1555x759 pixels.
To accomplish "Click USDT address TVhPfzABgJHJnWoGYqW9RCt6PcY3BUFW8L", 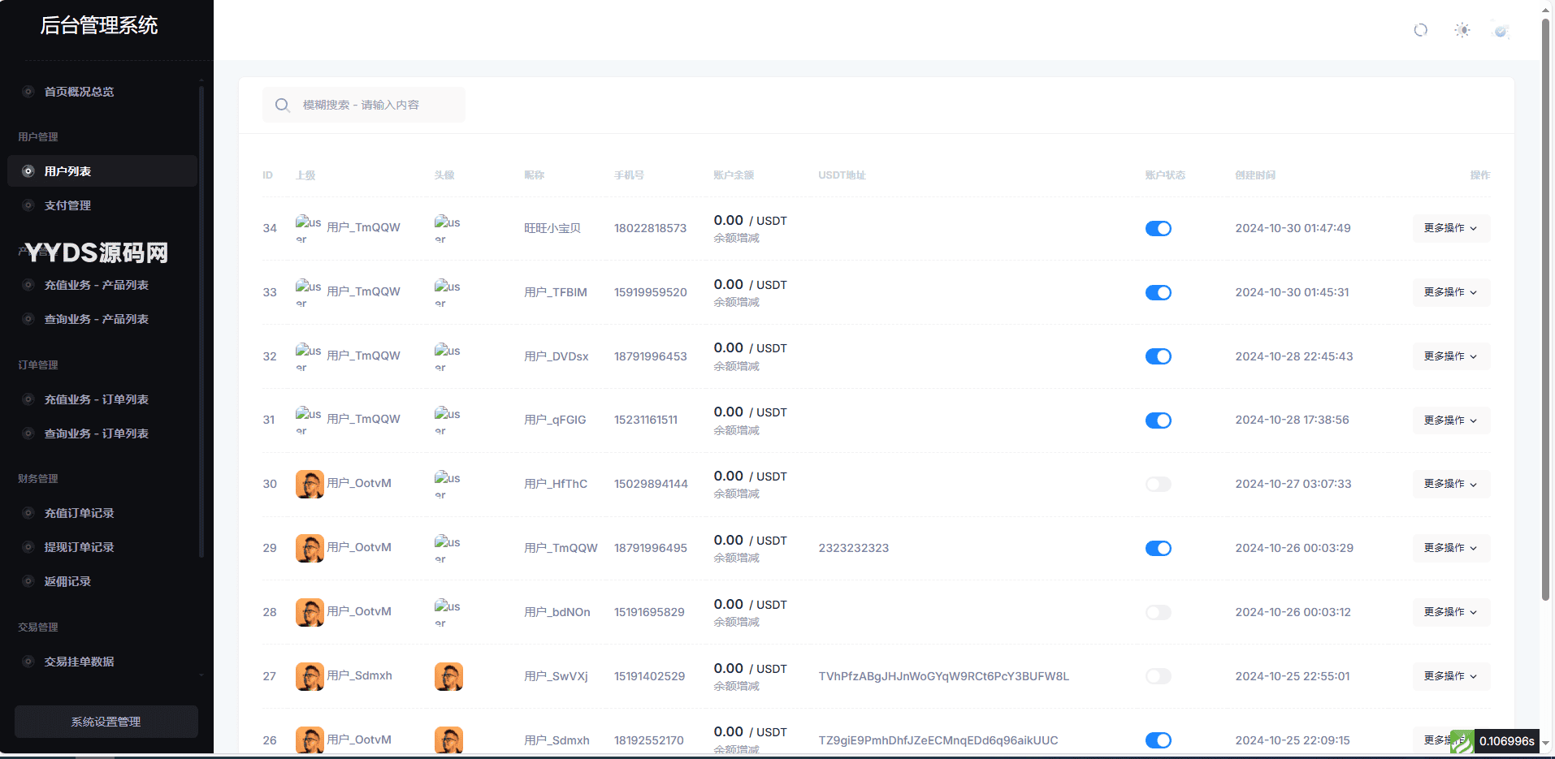I will pos(944,676).
